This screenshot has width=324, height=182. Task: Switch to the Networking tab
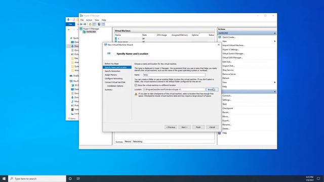pyautogui.click(x=138, y=142)
